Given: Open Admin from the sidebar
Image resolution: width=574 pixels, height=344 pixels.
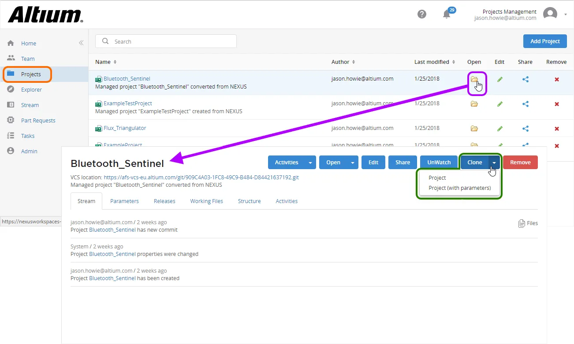Looking at the screenshot, I should point(29,151).
